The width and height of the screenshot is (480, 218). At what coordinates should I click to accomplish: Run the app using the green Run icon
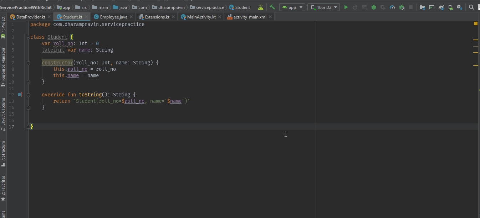[346, 7]
